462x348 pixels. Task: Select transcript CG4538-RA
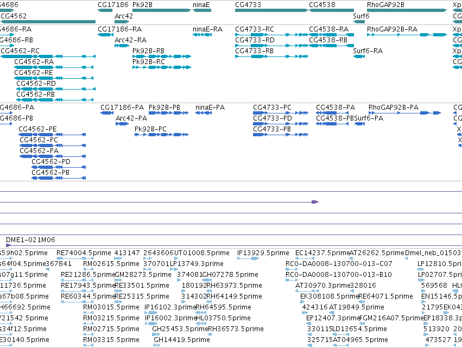(329, 29)
